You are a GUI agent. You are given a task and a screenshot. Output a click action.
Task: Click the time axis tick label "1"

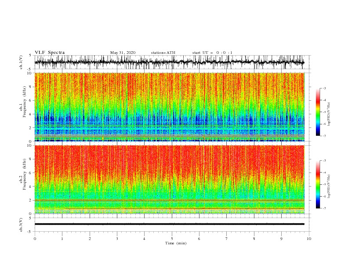(62, 239)
